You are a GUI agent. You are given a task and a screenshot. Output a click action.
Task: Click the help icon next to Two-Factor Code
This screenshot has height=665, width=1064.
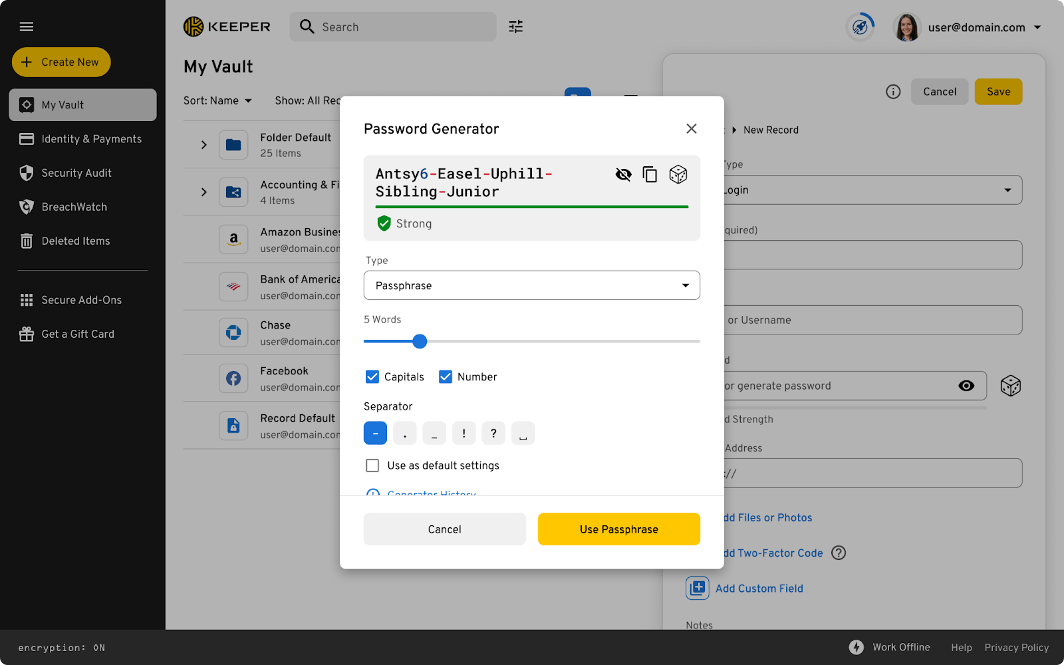[x=839, y=553]
